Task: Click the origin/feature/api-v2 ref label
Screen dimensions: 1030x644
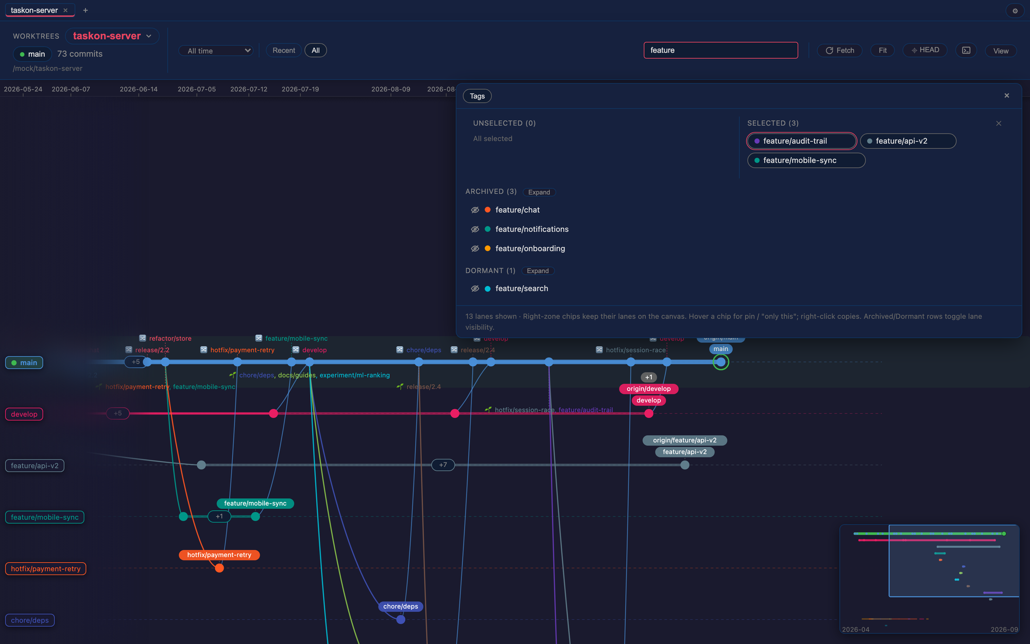Action: 685,440
